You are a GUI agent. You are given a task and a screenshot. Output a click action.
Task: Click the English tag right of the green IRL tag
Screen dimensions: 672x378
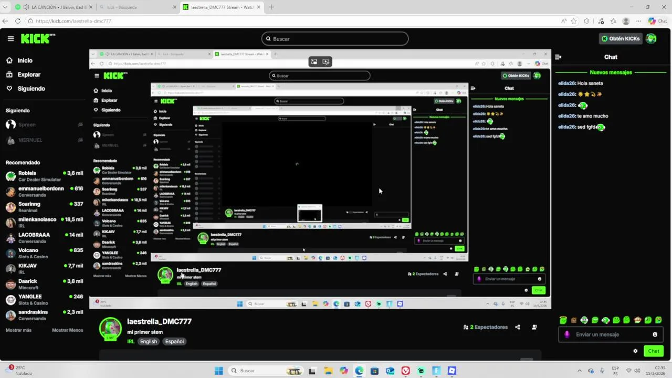(x=148, y=341)
